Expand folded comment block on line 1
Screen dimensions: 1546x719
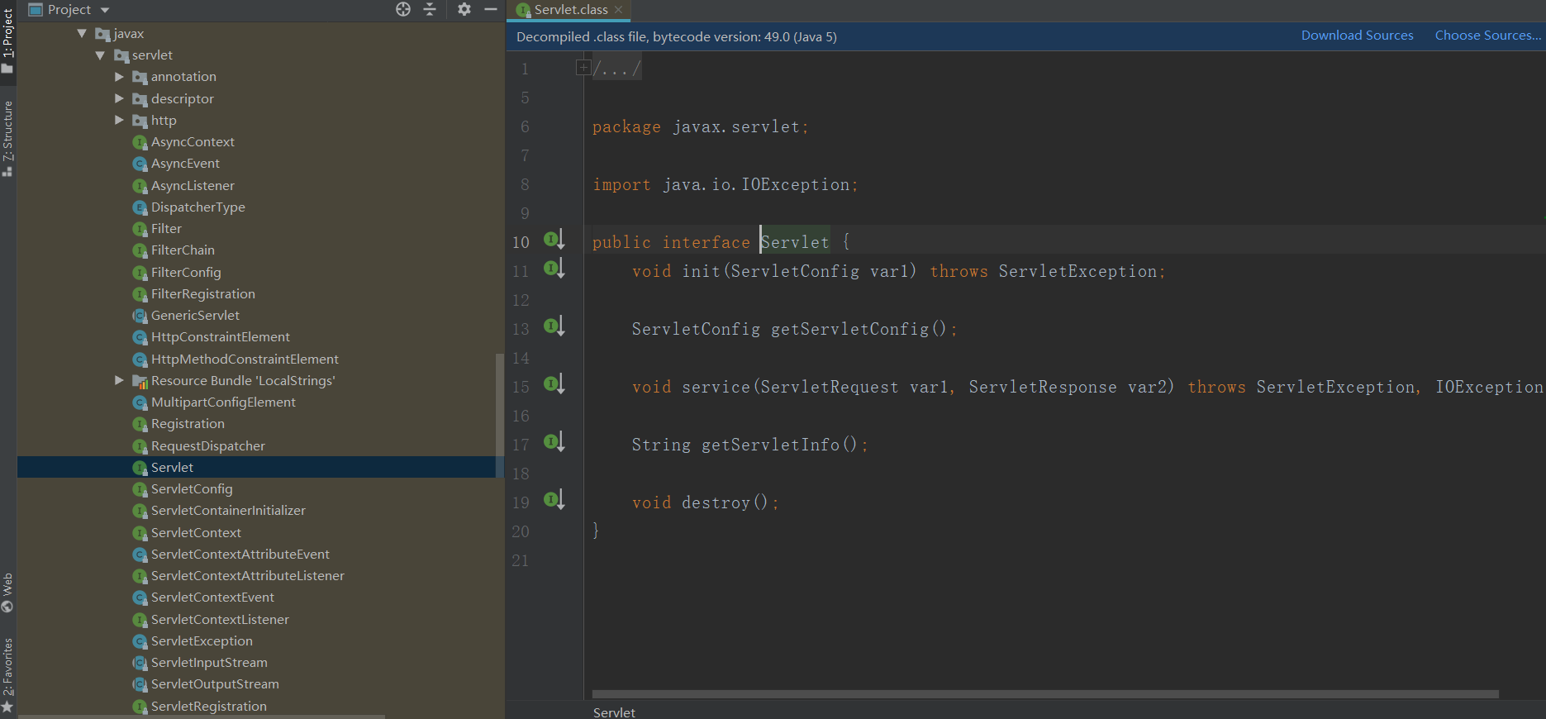583,68
